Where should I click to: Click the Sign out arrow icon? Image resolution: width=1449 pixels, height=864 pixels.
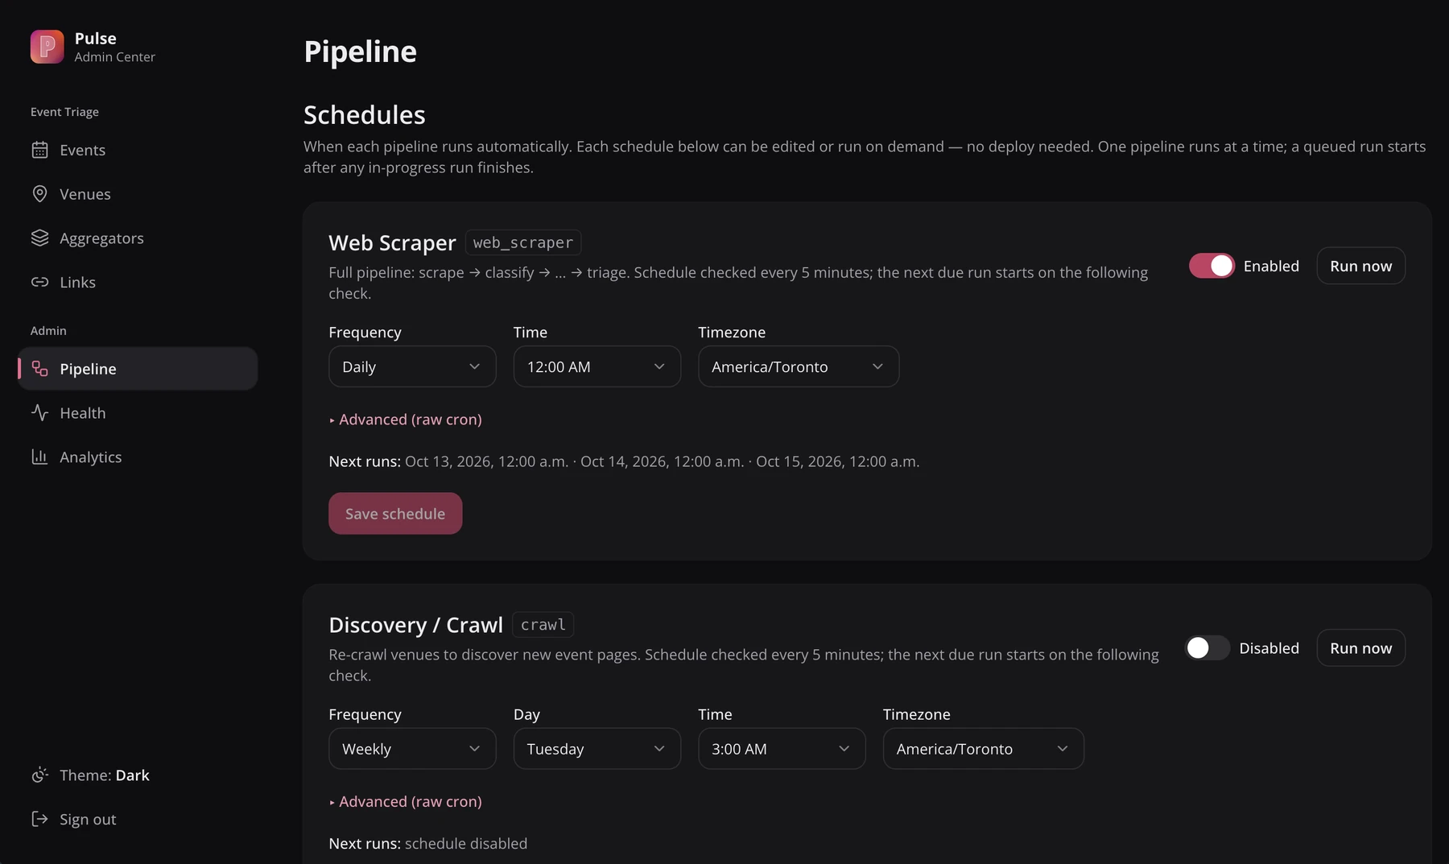click(x=39, y=819)
